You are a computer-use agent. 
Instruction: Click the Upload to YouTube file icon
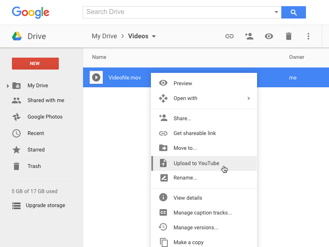(163, 163)
